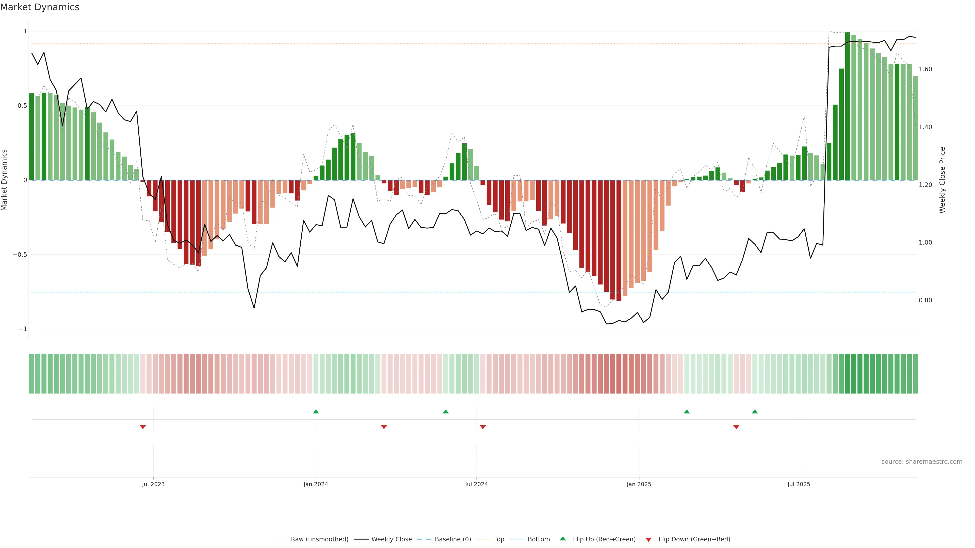Click the red flip-down triangle before Jul 2023

143,427
